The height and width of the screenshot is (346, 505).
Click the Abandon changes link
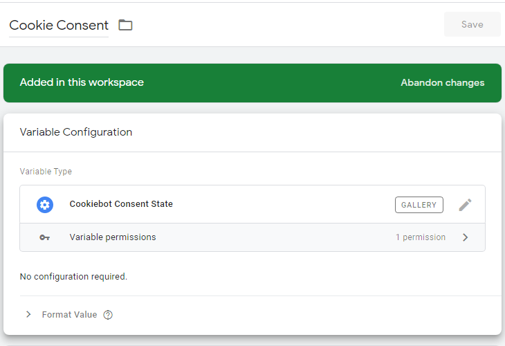pyautogui.click(x=442, y=83)
